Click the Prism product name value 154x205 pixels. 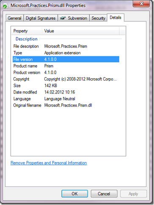(49, 66)
